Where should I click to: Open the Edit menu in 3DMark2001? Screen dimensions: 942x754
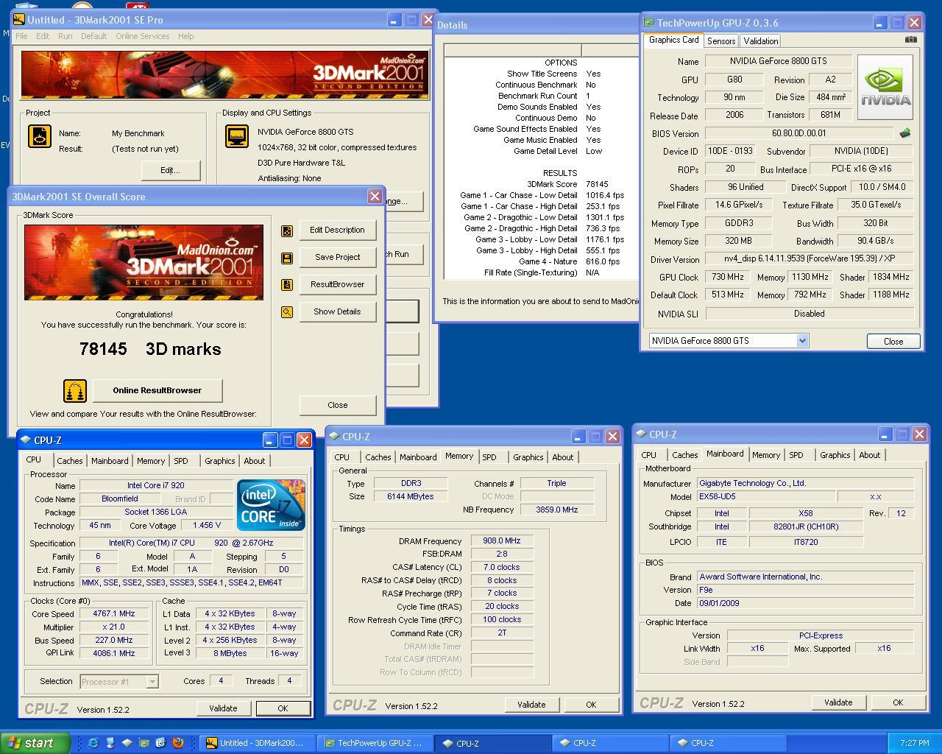(x=43, y=36)
